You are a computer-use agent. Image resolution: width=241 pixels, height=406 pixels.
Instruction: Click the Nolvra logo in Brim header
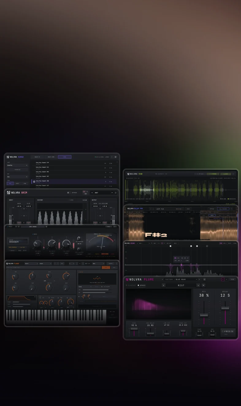(x=9, y=193)
